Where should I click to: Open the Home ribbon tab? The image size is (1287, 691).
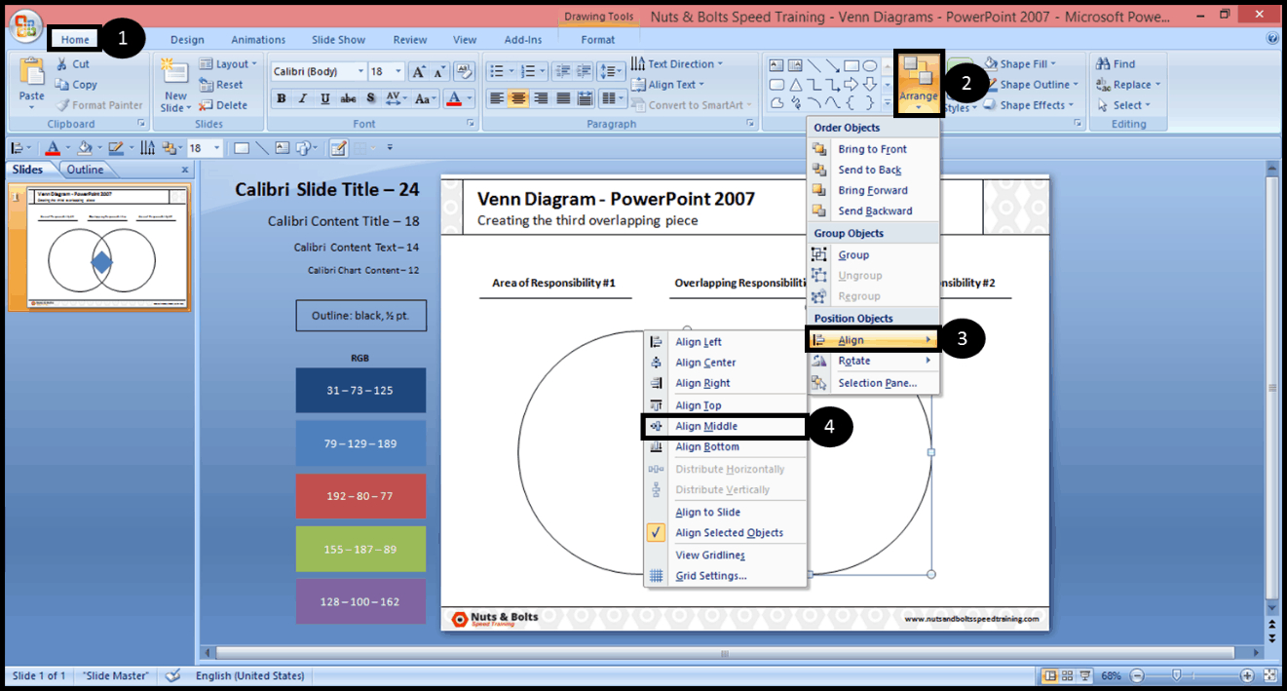75,40
